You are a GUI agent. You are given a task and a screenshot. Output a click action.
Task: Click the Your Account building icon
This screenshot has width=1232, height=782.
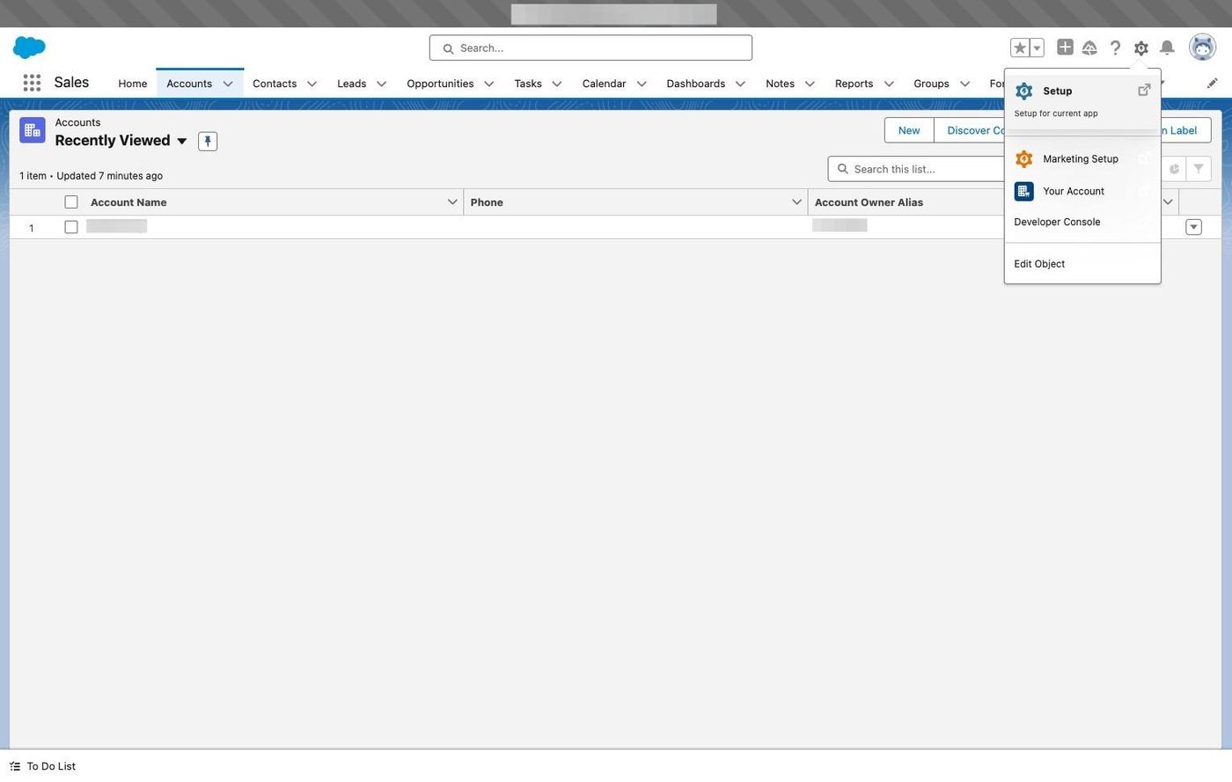[x=1023, y=191]
